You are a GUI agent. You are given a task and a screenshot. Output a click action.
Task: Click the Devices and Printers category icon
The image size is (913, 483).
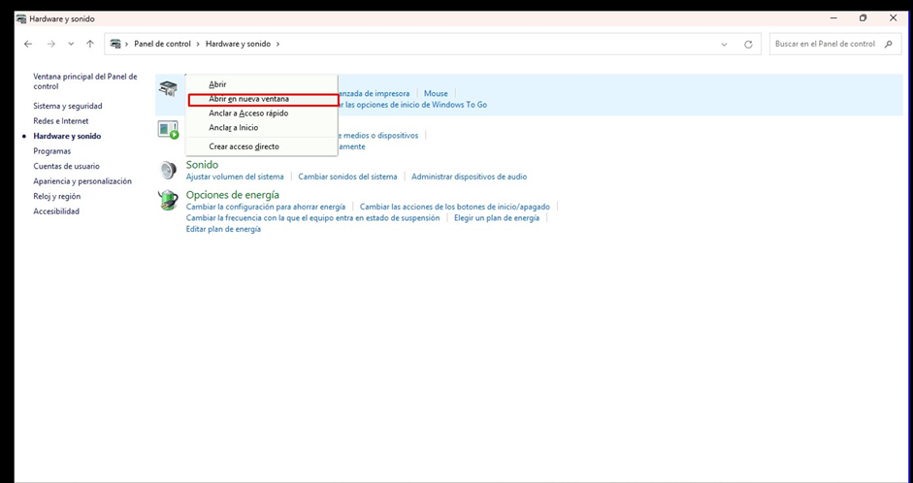169,89
